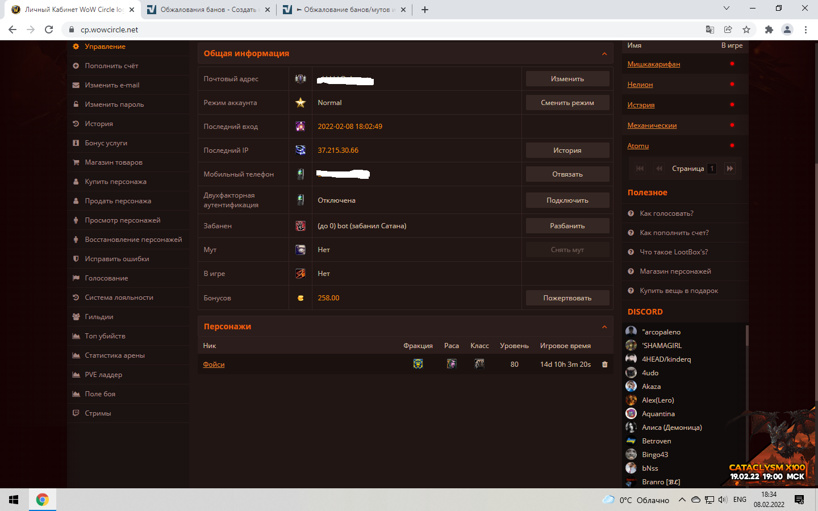The image size is (818, 511).
Task: Bookmark this page with the star icon
Action: pos(746,30)
